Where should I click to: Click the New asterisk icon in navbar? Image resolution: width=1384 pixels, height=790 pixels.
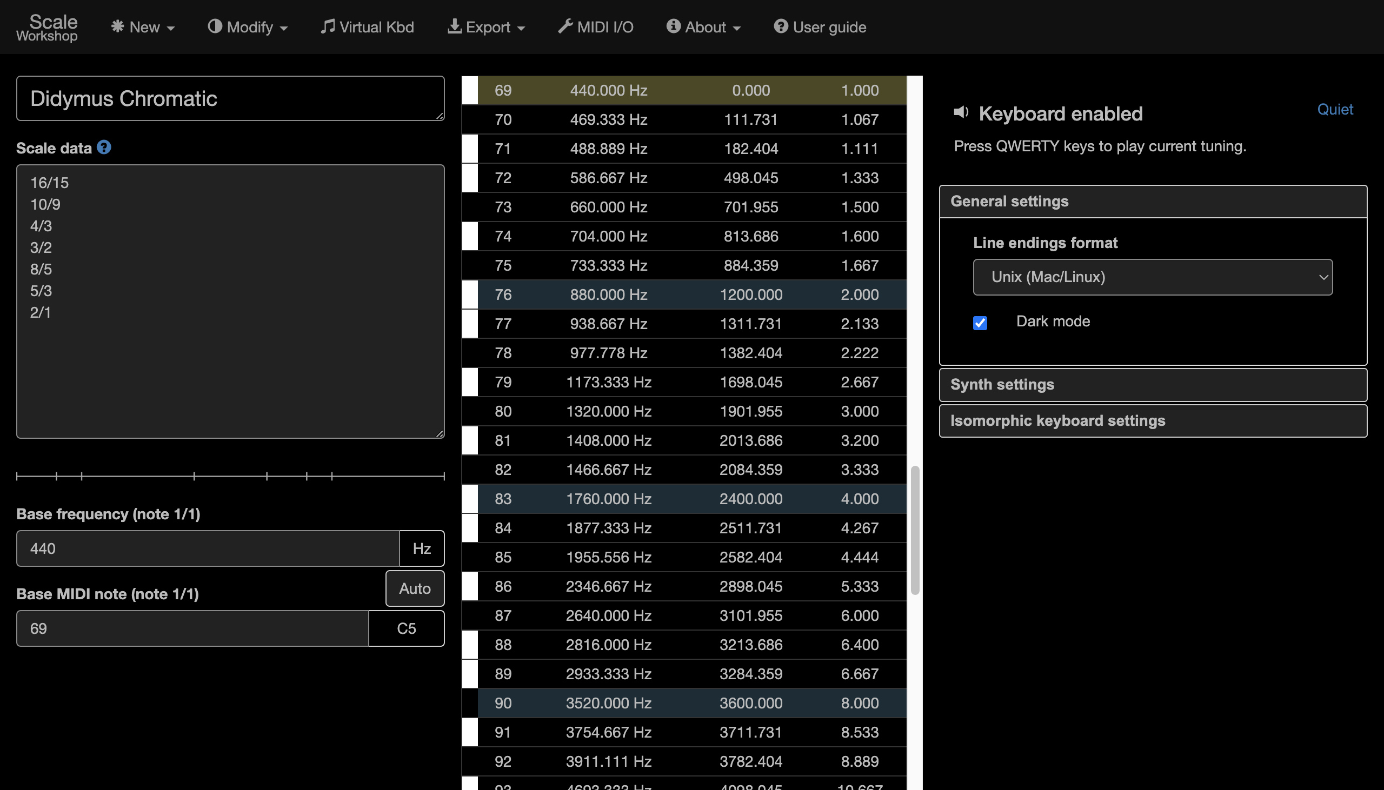117,26
